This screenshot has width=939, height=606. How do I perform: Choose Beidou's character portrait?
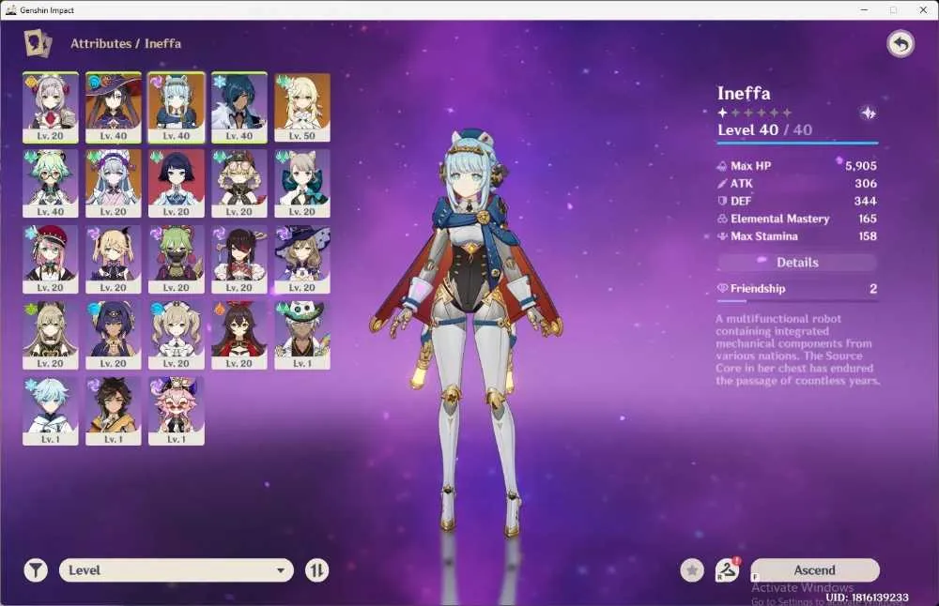click(239, 259)
